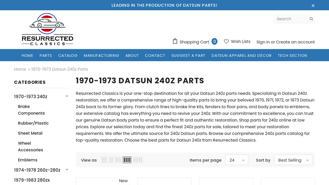
Task: Open Sheet Metal subcategory
Action: click(x=30, y=133)
